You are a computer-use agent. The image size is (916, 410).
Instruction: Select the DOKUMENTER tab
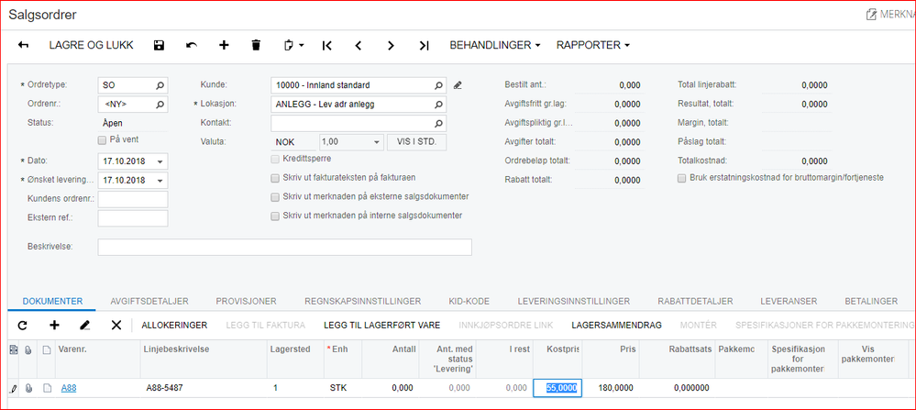click(52, 302)
